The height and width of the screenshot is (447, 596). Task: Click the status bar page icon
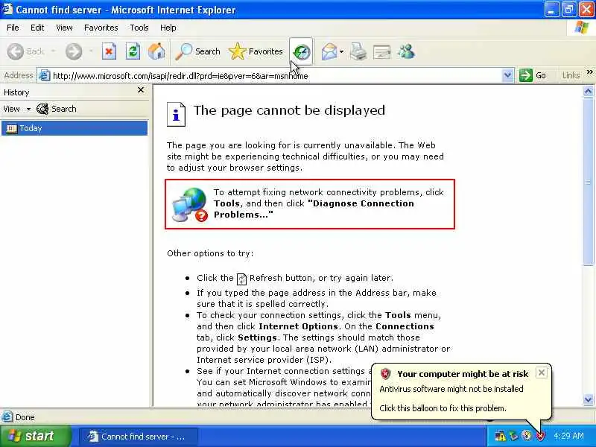[x=7, y=417]
